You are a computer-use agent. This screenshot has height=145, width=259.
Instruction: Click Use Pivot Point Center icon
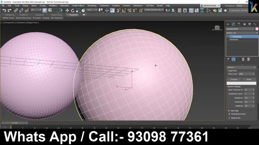pyautogui.click(x=101, y=10)
